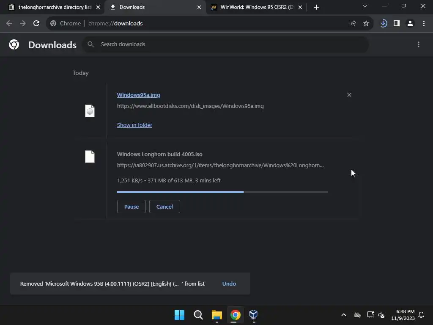Open Chrome's three-dot main menu

(x=424, y=24)
